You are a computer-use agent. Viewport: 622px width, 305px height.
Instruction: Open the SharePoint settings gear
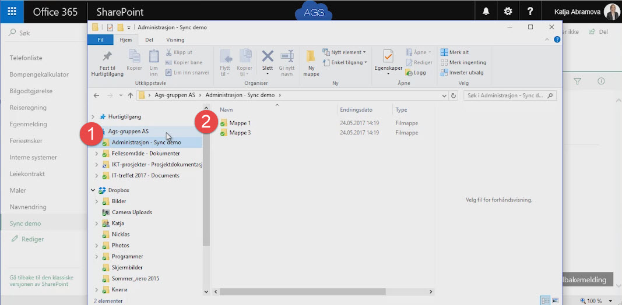(508, 12)
